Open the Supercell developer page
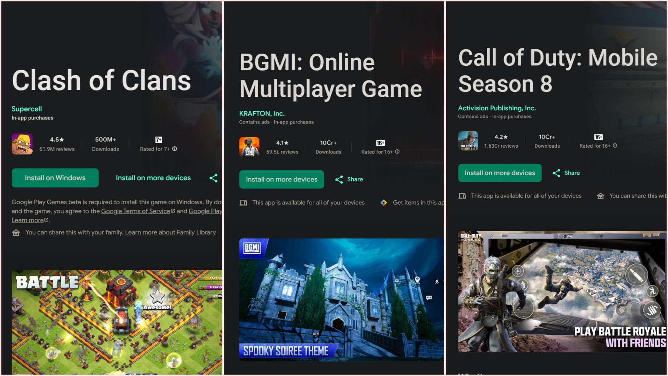668x376 pixels. tap(26, 109)
